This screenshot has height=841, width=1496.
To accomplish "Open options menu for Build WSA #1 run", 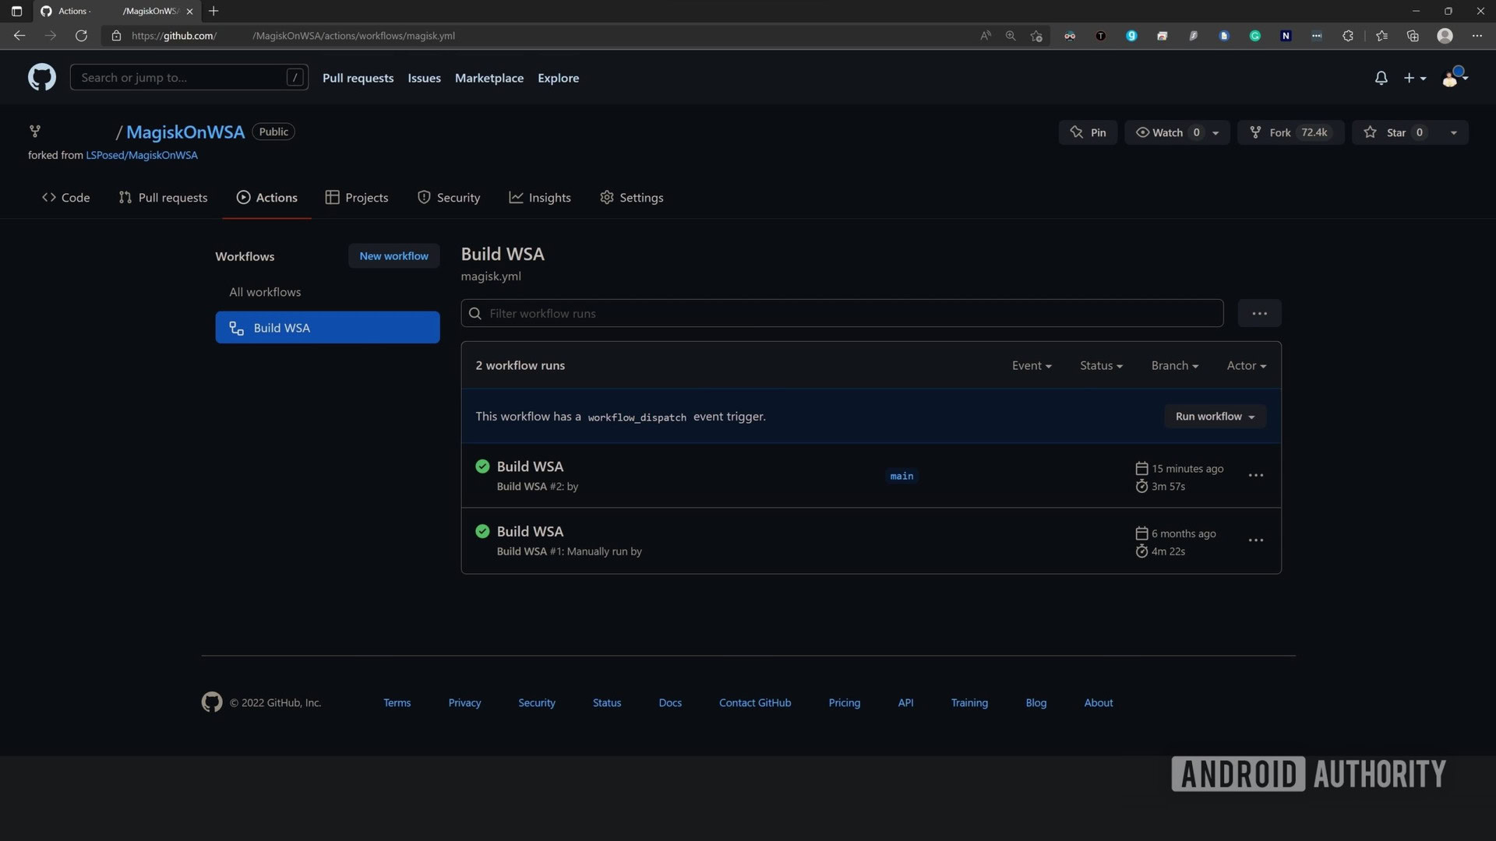I will pos(1255,540).
